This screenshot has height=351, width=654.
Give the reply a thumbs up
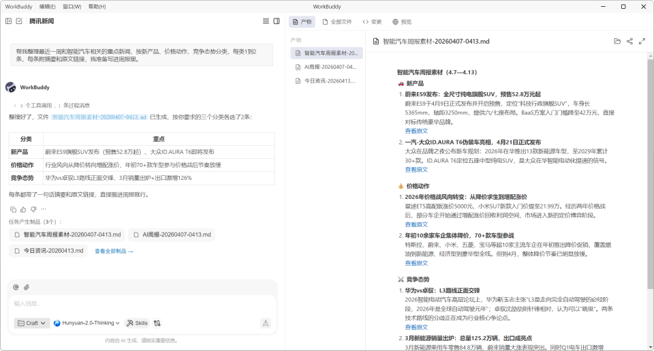[23, 209]
